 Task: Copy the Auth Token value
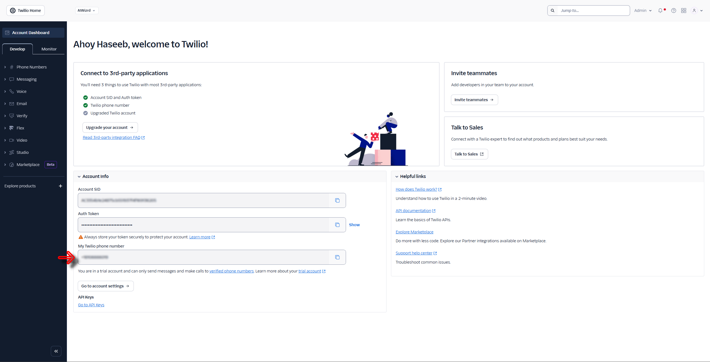point(337,225)
